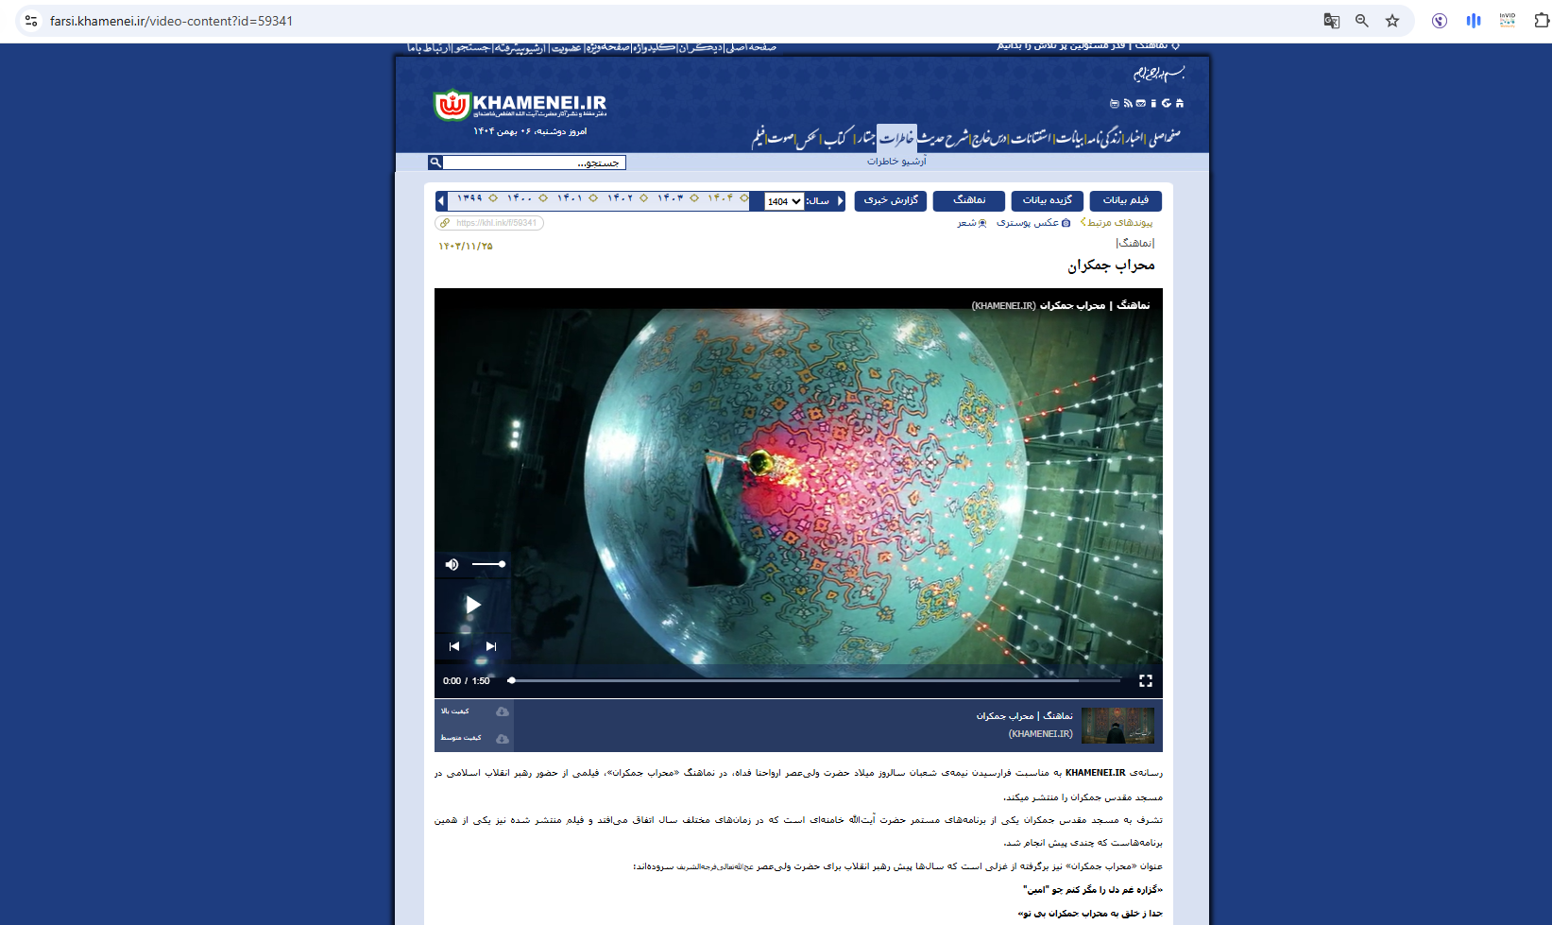Mute the video with the speaker icon

pos(452,564)
